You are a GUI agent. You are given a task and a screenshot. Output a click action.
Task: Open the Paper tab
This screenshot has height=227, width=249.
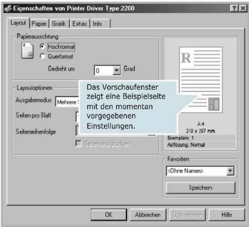(x=39, y=24)
